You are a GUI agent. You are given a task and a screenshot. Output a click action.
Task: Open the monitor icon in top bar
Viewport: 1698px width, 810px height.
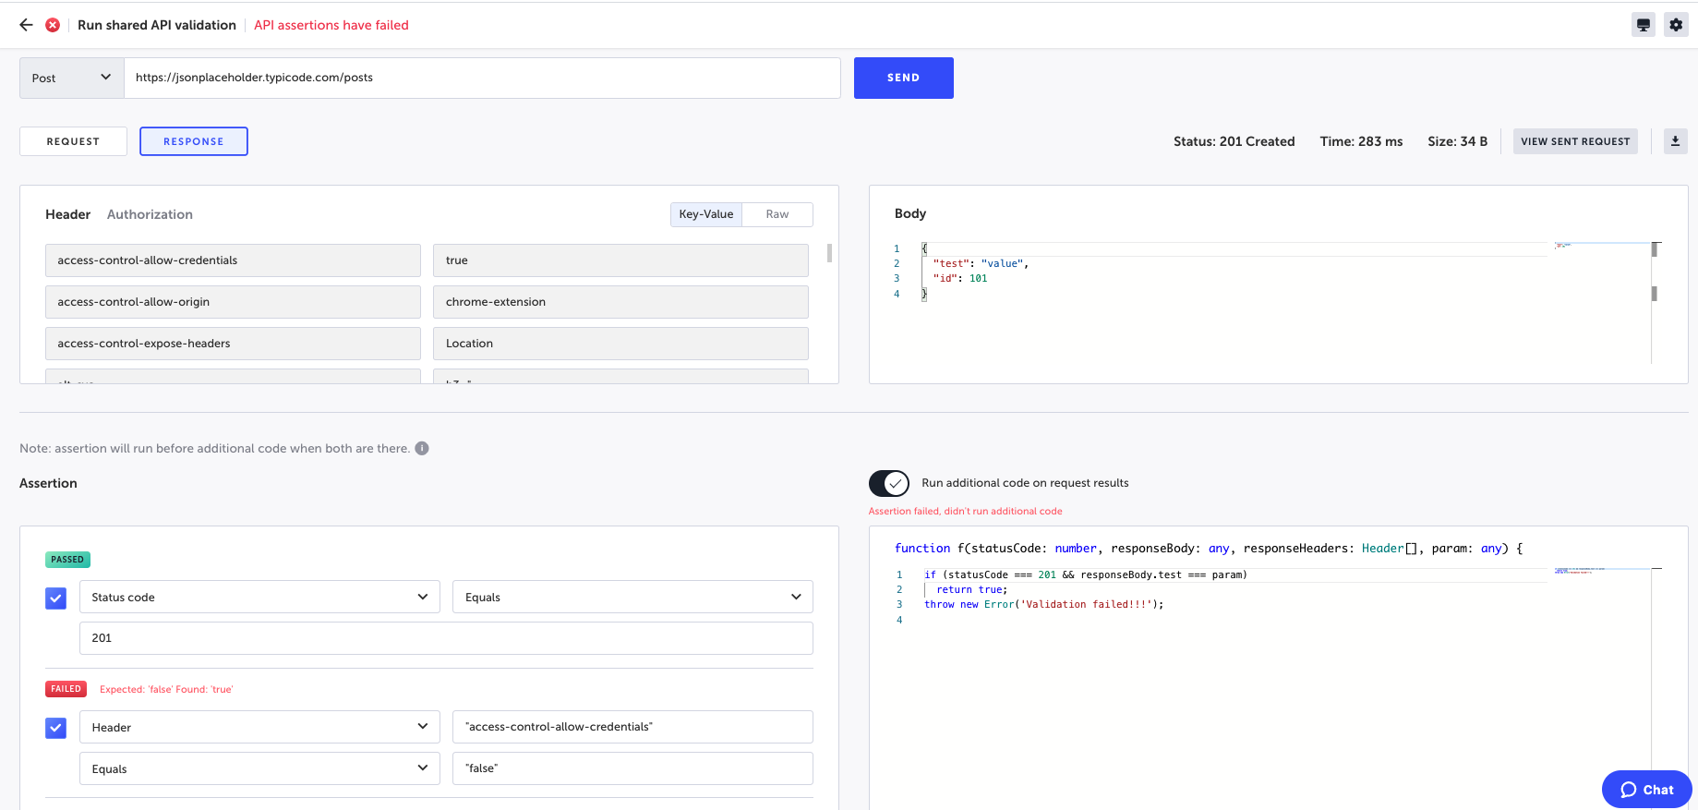(x=1643, y=25)
